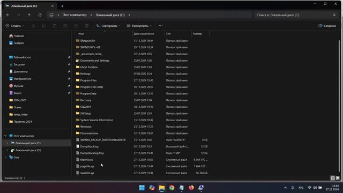Open Главная in navigation pane
The width and height of the screenshot is (343, 193).
(17, 36)
